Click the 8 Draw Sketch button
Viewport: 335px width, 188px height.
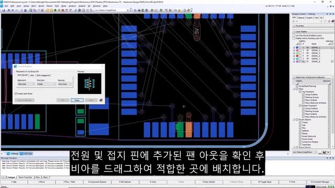click(x=209, y=182)
